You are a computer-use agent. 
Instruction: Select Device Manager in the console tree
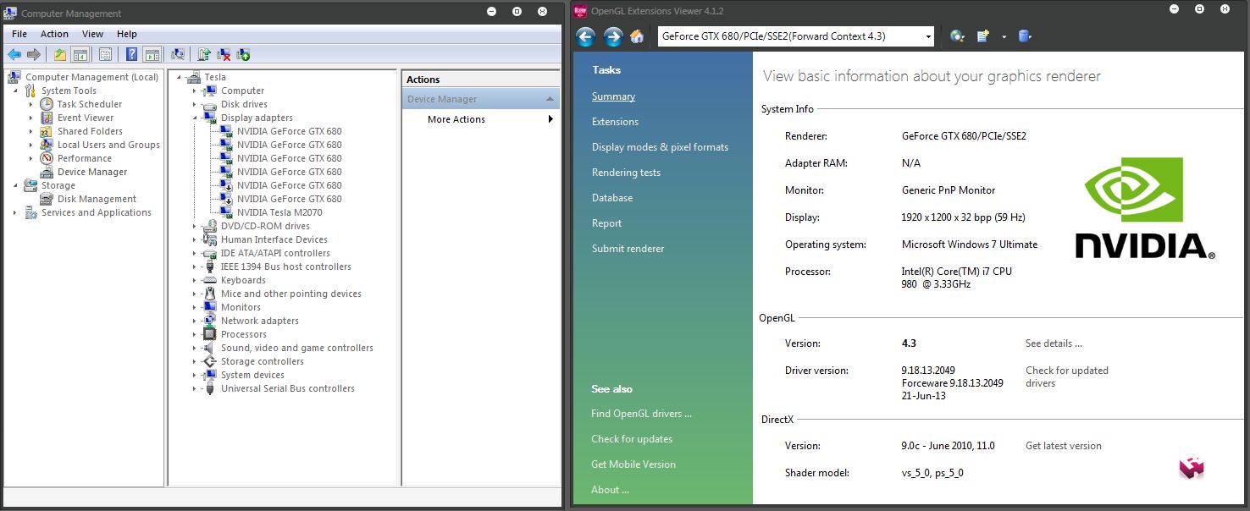(x=92, y=172)
